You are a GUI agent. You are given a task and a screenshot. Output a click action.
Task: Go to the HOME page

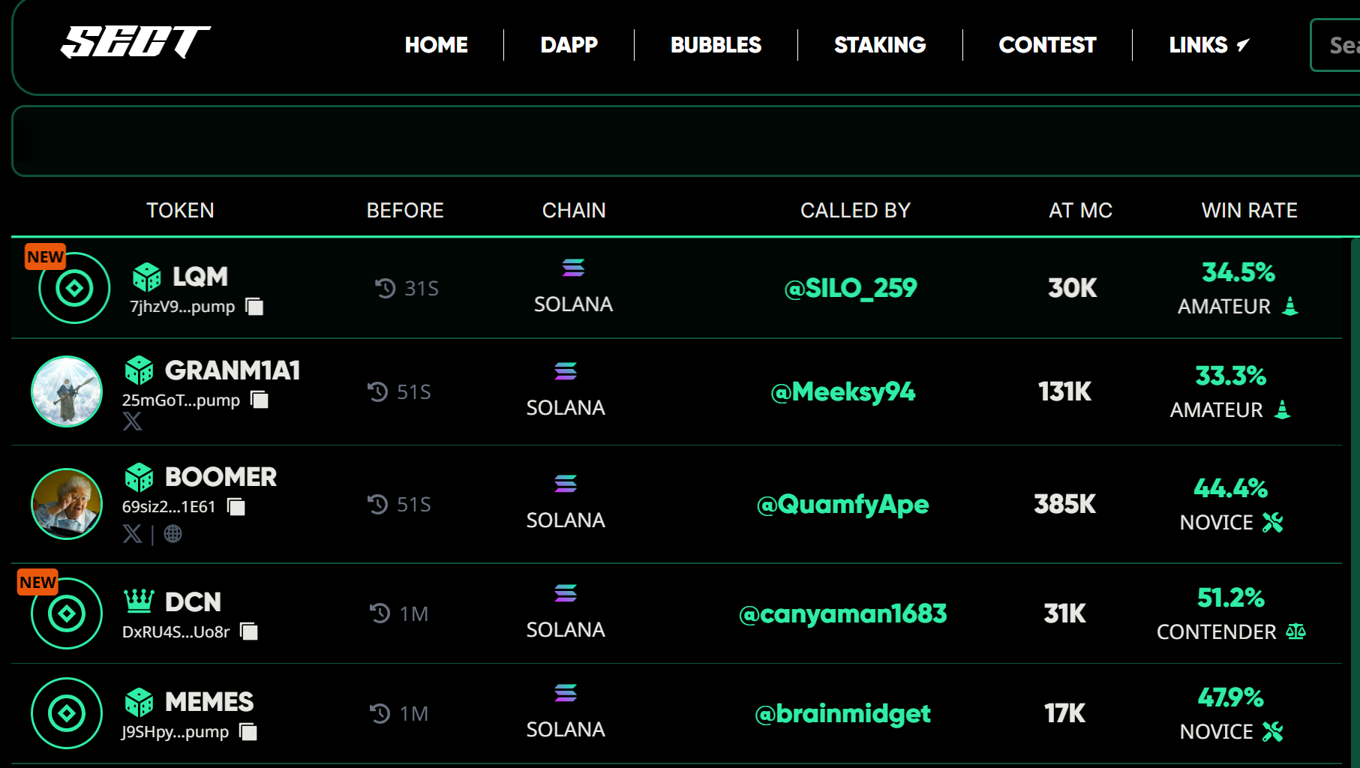click(x=436, y=45)
